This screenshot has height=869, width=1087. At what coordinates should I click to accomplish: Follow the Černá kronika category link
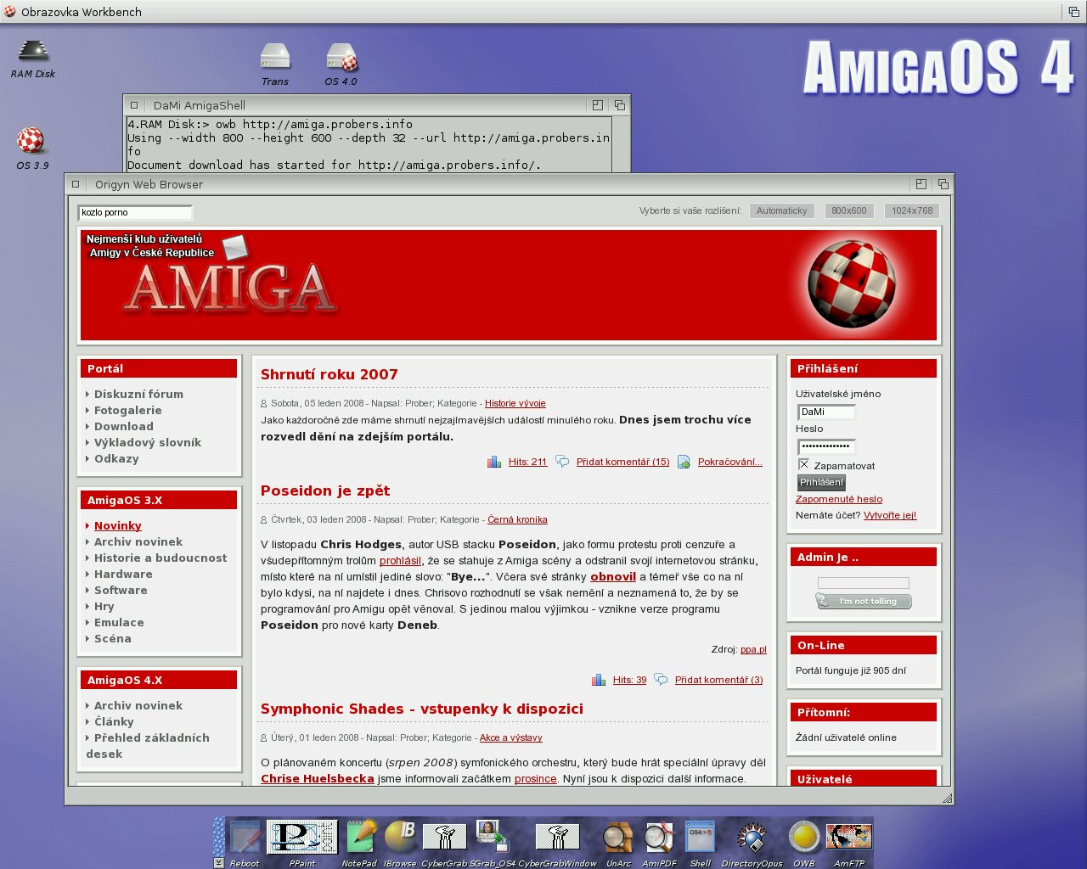pos(517,519)
